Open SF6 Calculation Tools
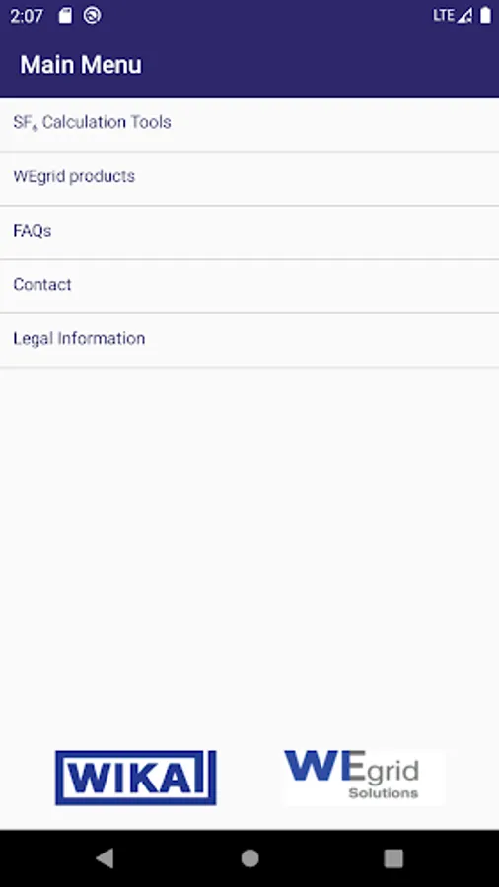The image size is (499, 887). [249, 124]
